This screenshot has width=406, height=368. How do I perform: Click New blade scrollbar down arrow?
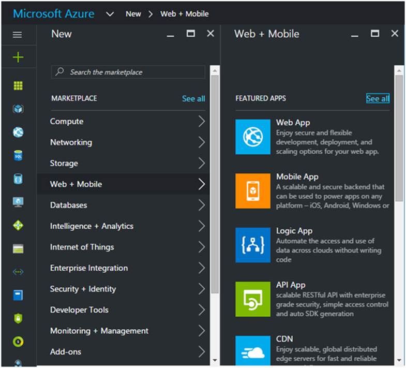[x=215, y=360]
